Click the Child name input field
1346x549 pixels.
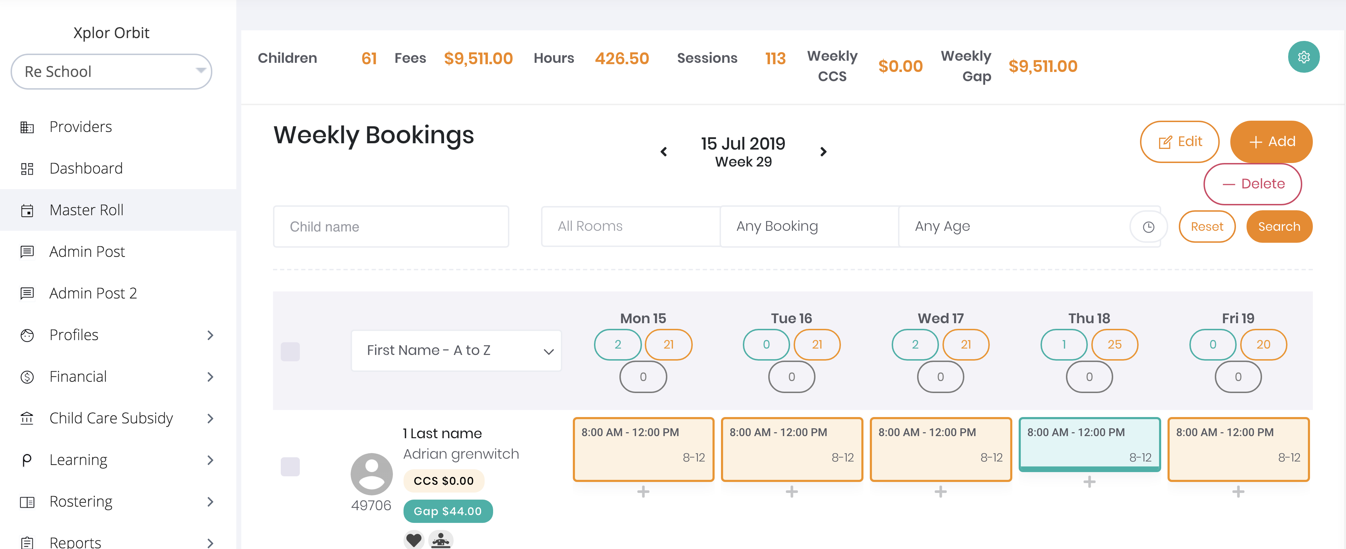pos(391,227)
